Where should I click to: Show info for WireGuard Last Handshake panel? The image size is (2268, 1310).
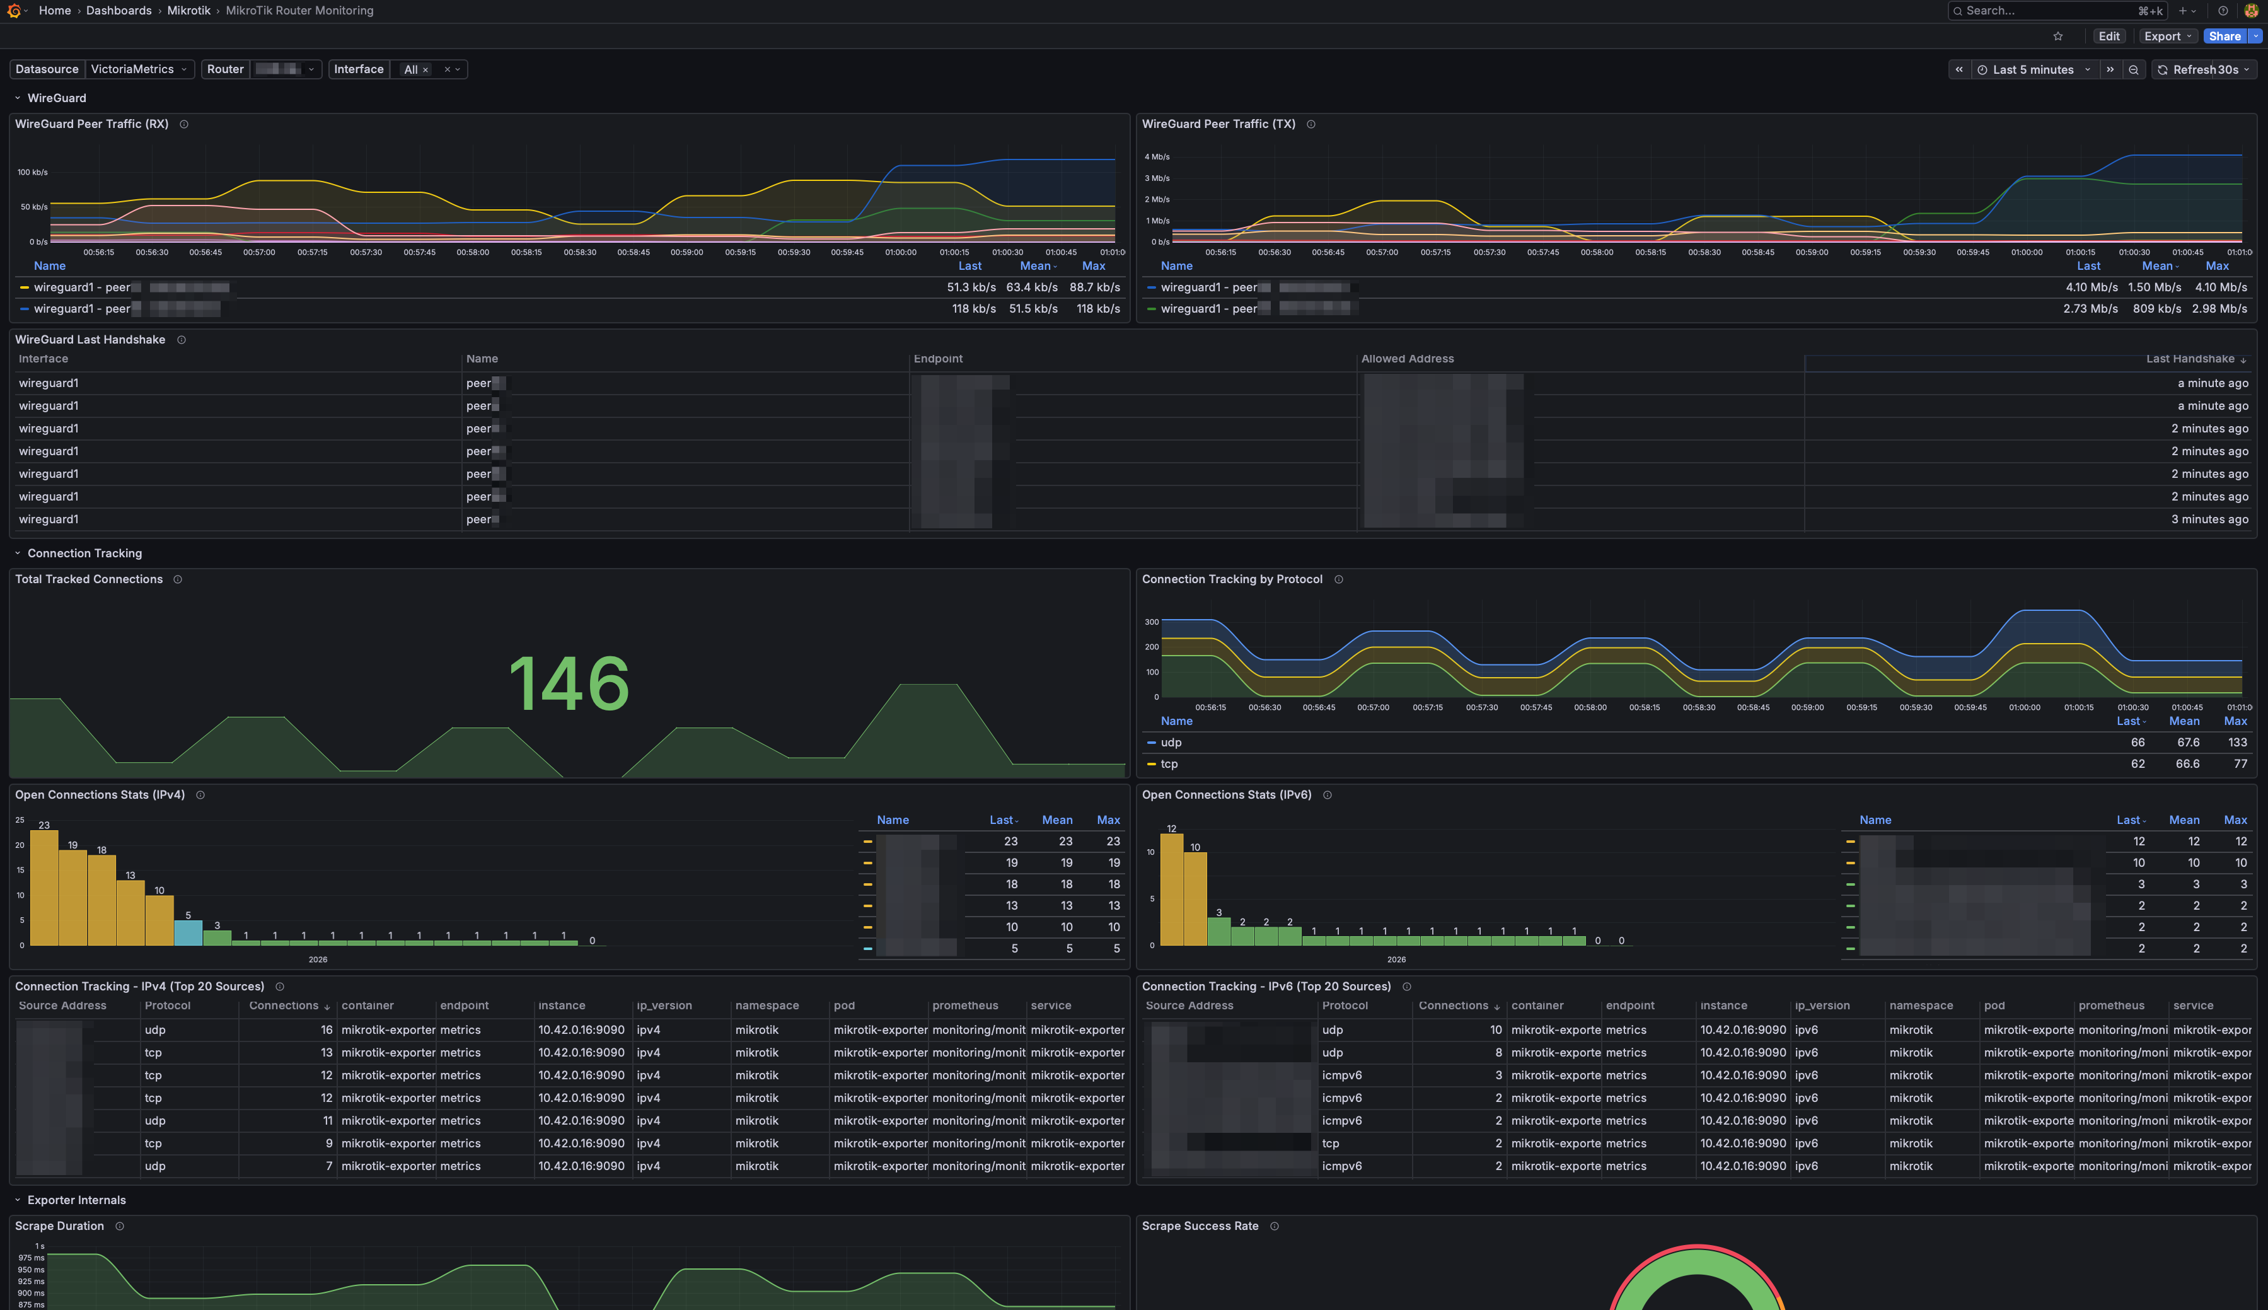tap(181, 339)
